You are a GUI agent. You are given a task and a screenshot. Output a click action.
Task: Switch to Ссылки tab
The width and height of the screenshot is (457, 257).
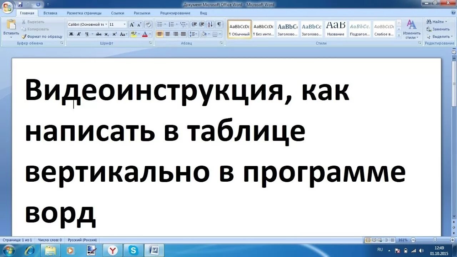tap(117, 13)
